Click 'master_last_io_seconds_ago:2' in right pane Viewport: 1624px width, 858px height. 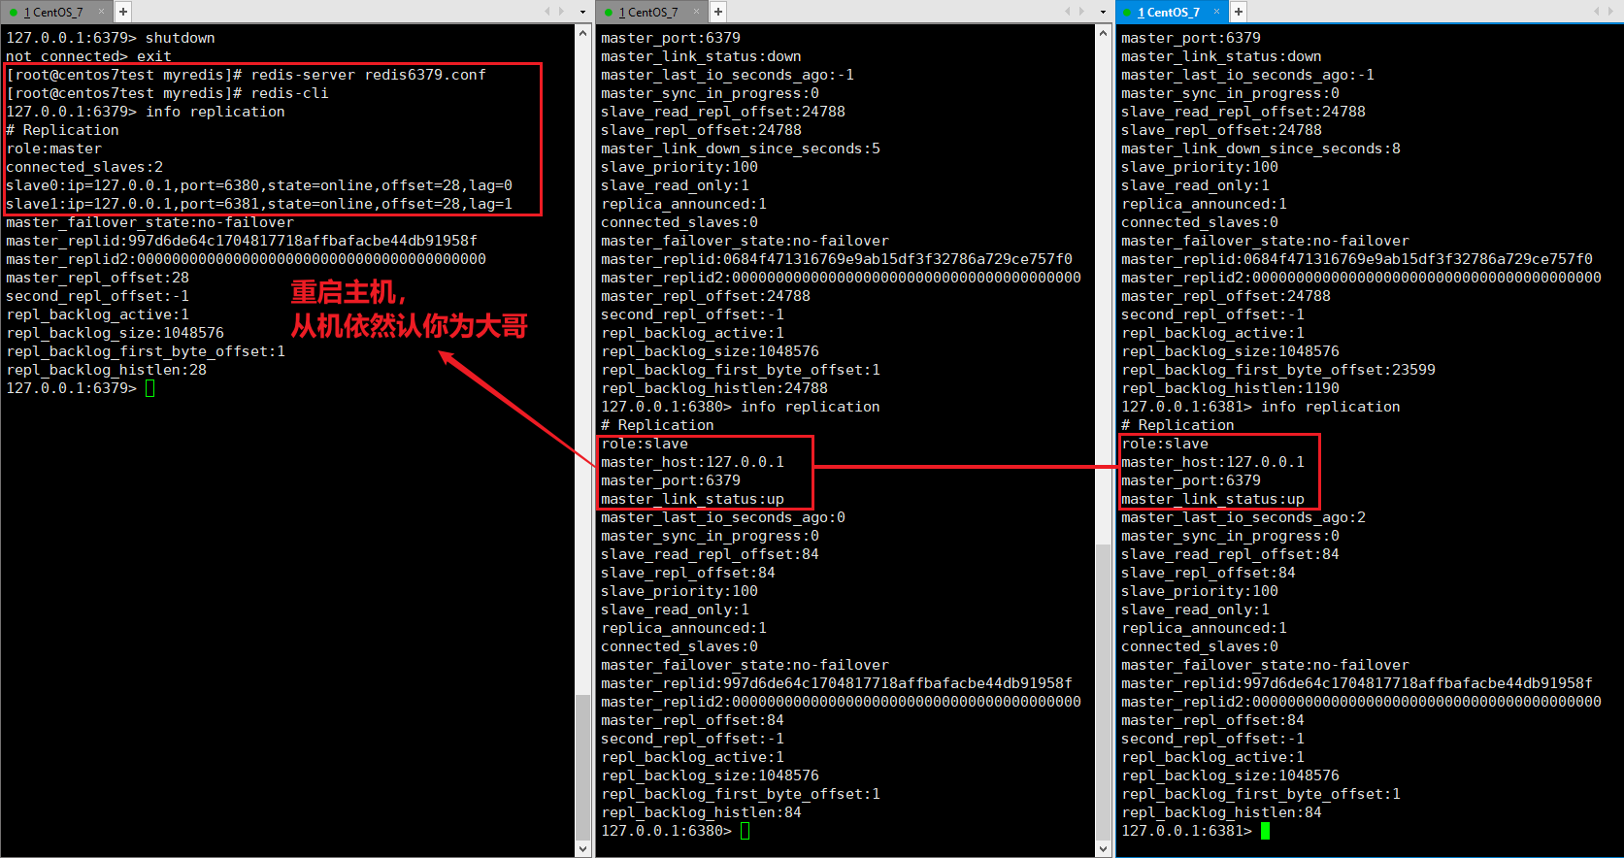point(1243,517)
